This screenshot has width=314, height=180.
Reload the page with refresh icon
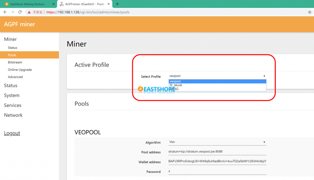20,12
